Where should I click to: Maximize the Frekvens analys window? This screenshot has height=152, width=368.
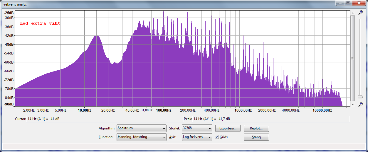tap(348, 3)
